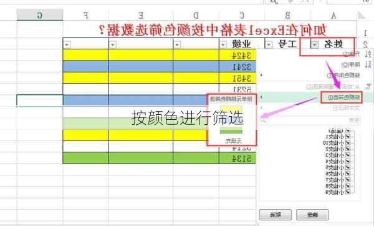Select column header B
374x226 pixels.
coord(287,16)
